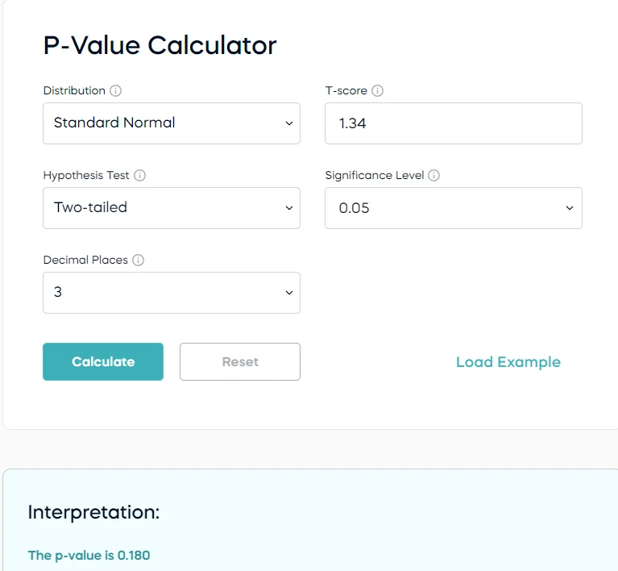Click the Distribution field label text

tap(74, 91)
